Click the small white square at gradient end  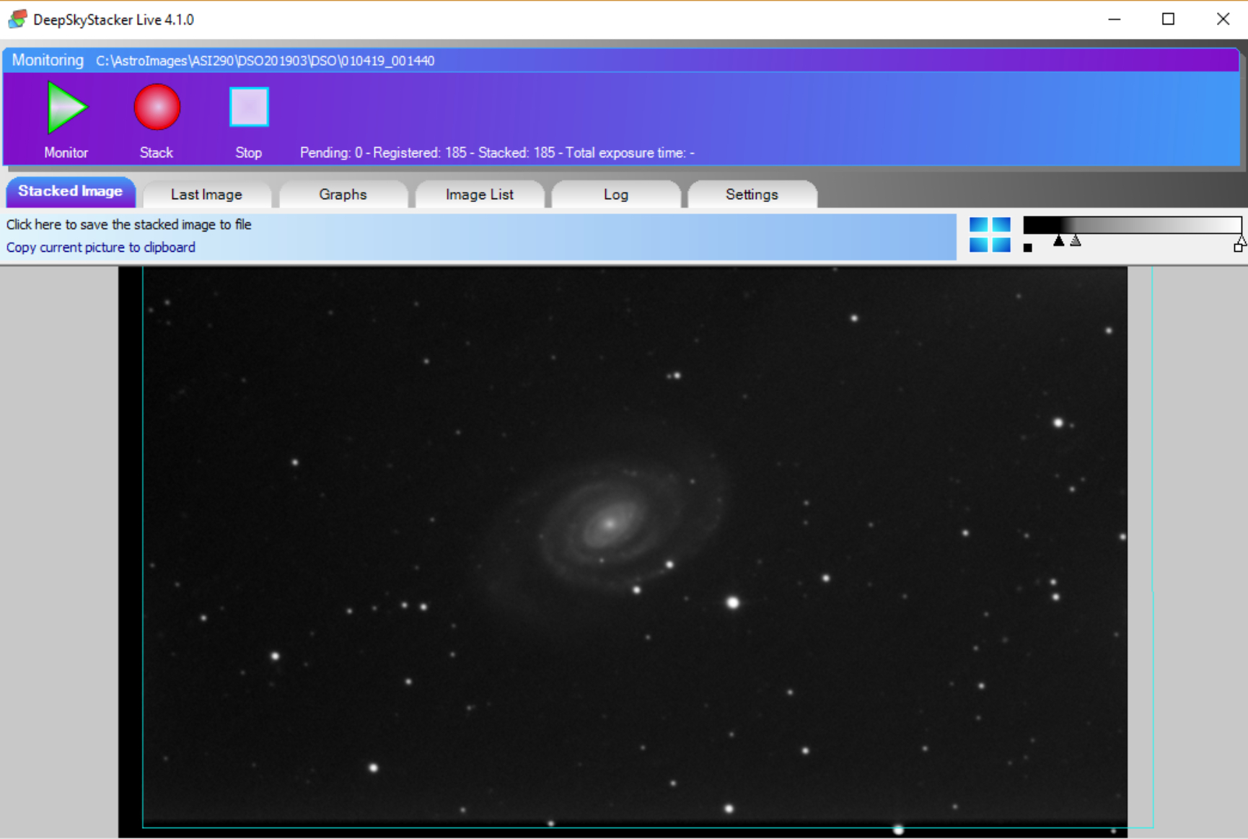click(x=1239, y=247)
